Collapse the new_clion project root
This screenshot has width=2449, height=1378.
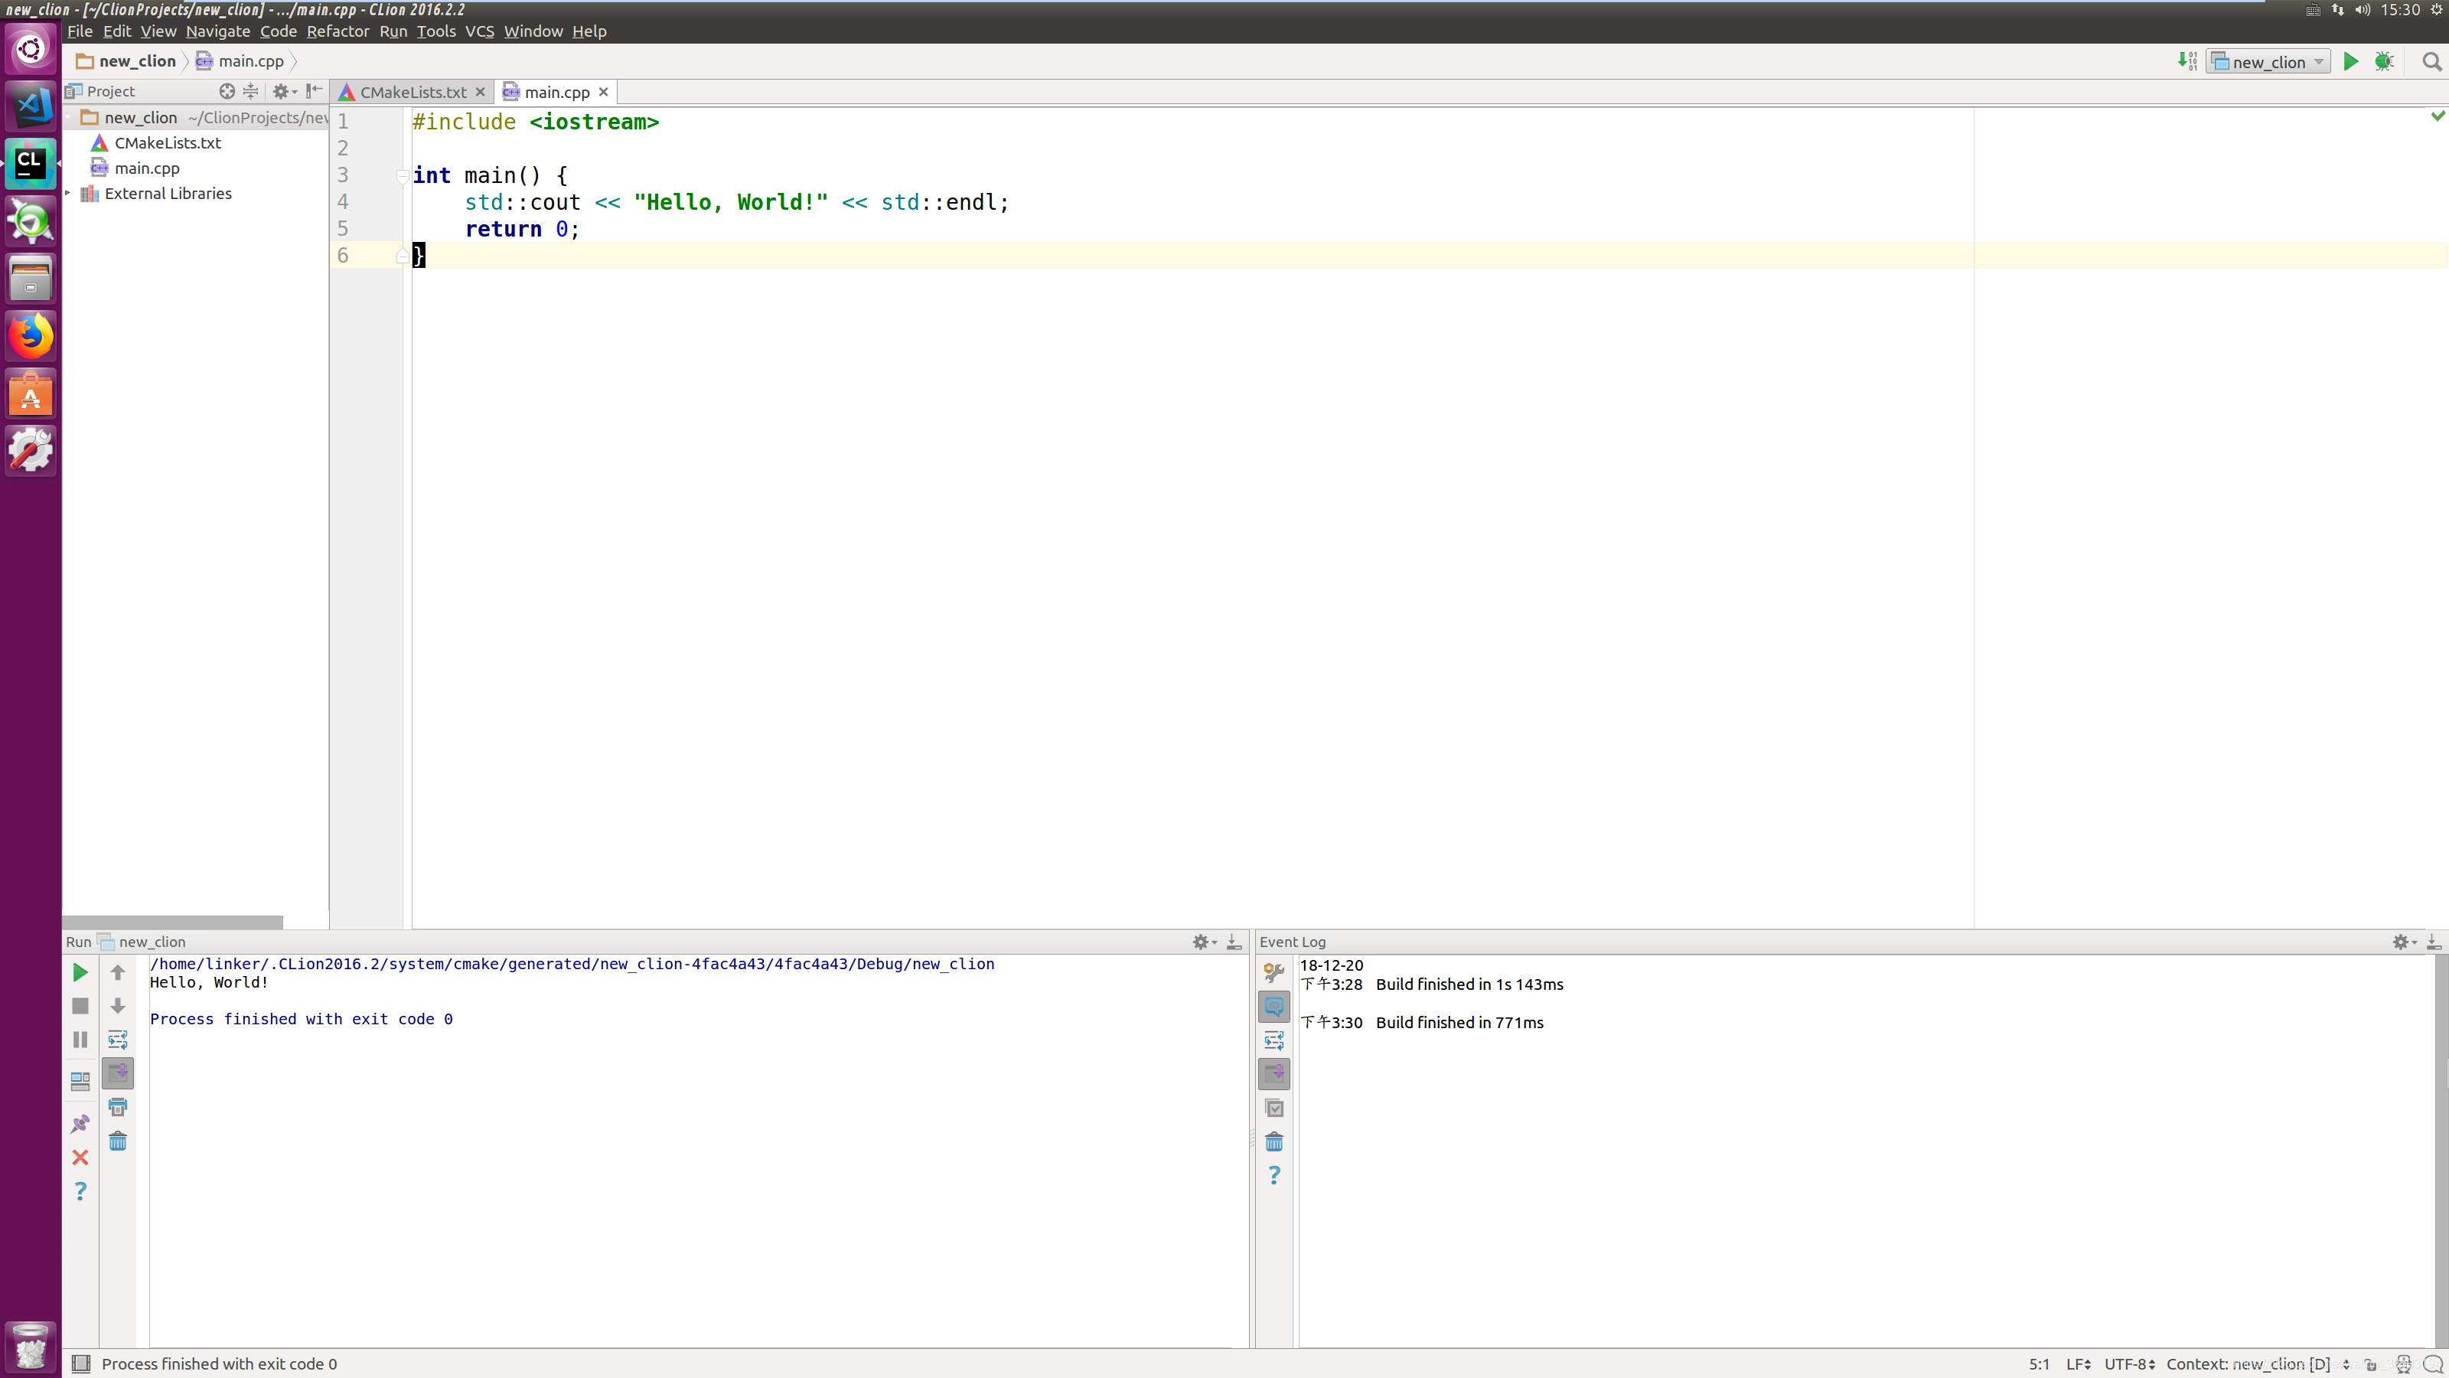[67, 117]
